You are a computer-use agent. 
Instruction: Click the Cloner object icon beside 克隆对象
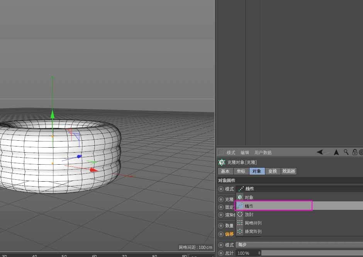222,162
